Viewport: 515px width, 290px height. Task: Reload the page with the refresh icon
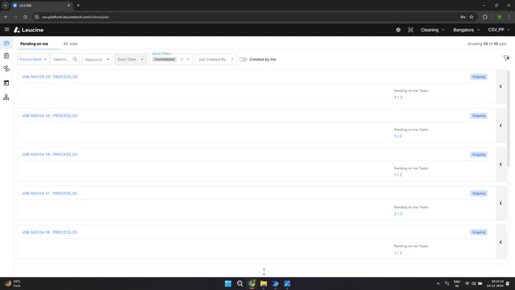[25, 16]
